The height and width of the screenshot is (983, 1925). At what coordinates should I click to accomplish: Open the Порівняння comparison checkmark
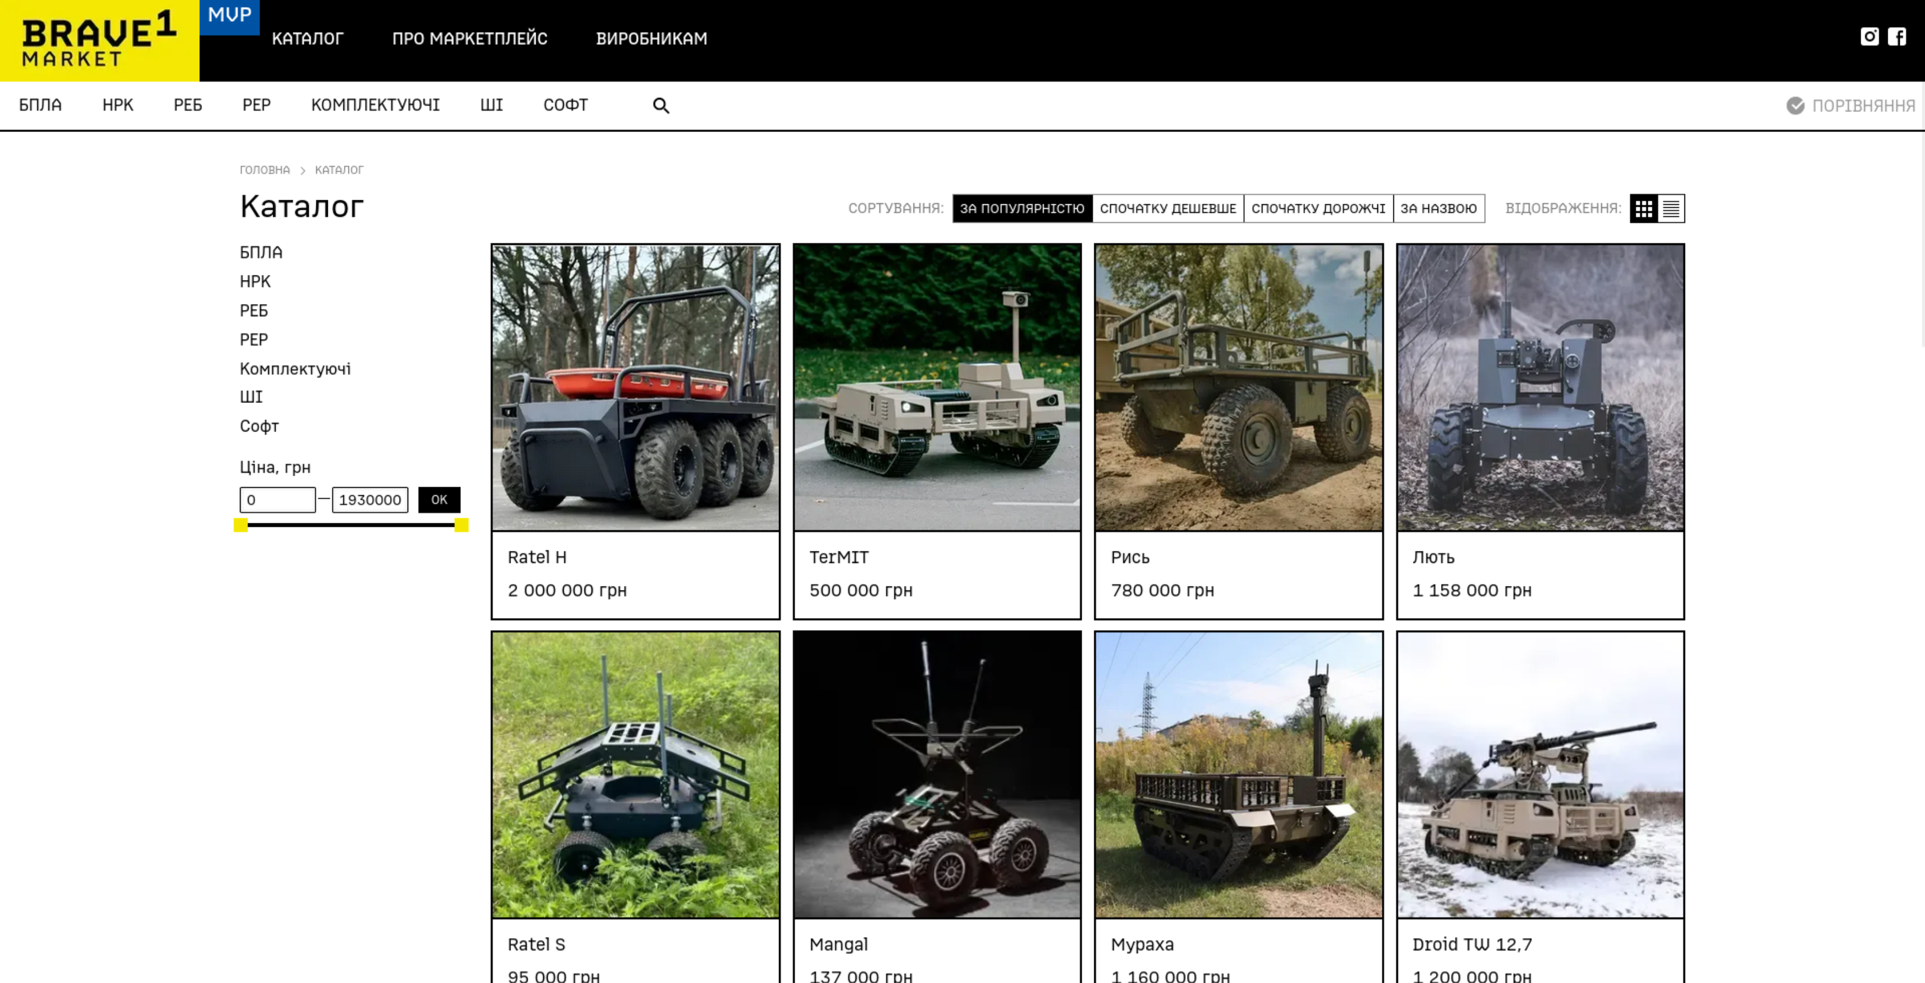pyautogui.click(x=1795, y=106)
